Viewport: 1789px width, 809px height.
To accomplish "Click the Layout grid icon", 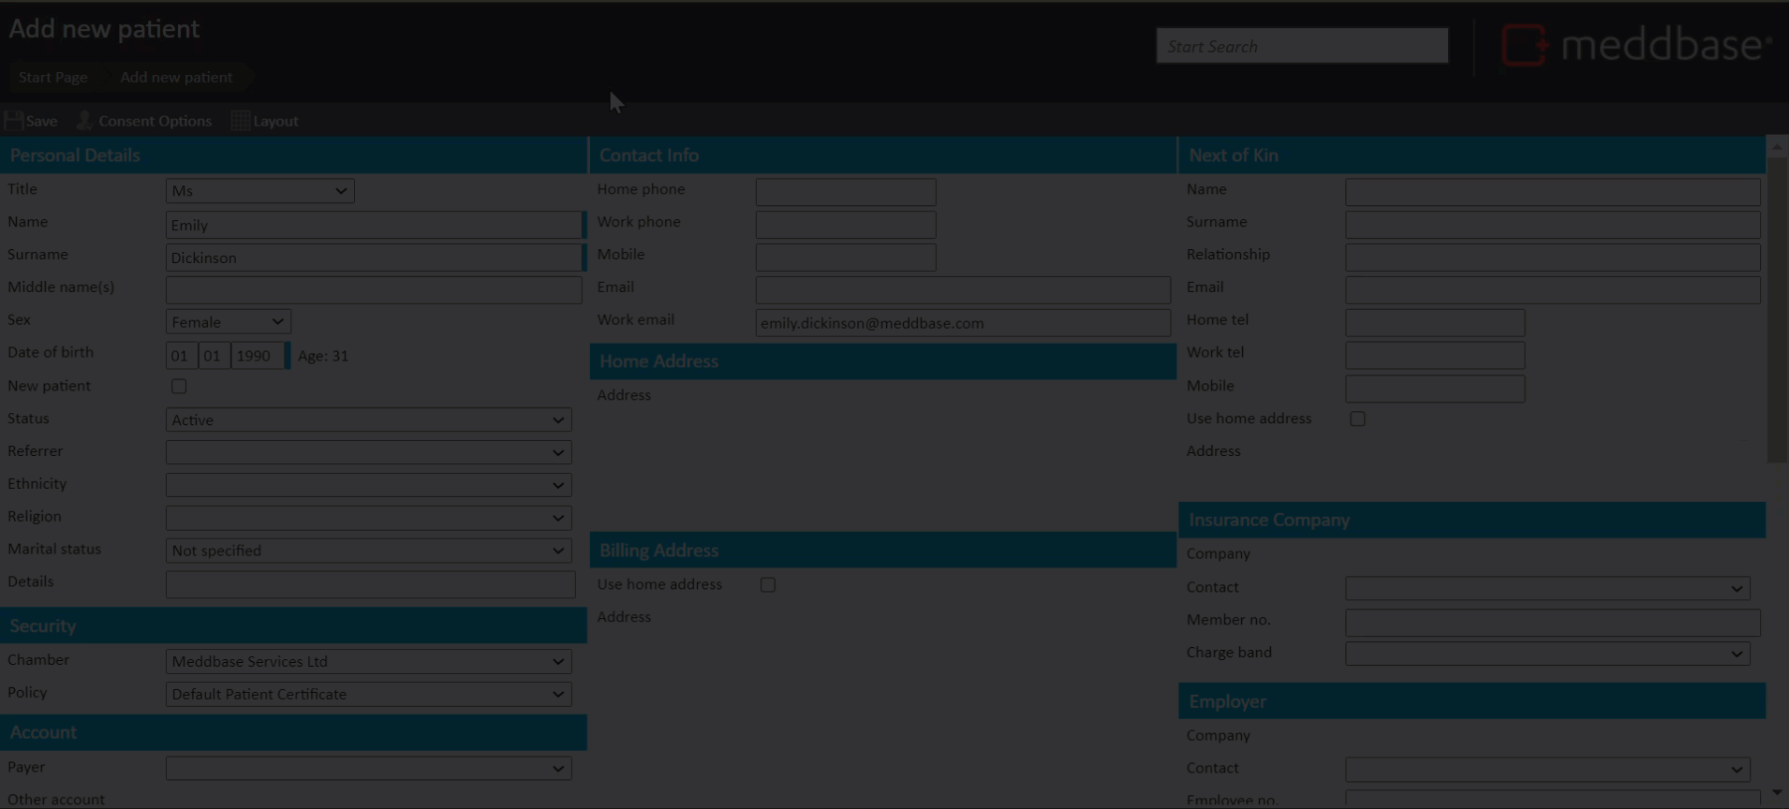I will (241, 121).
